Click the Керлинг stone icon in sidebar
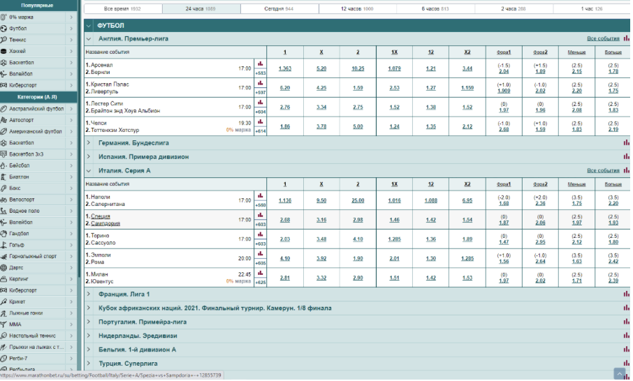Image resolution: width=633 pixels, height=381 pixels. click(3, 279)
